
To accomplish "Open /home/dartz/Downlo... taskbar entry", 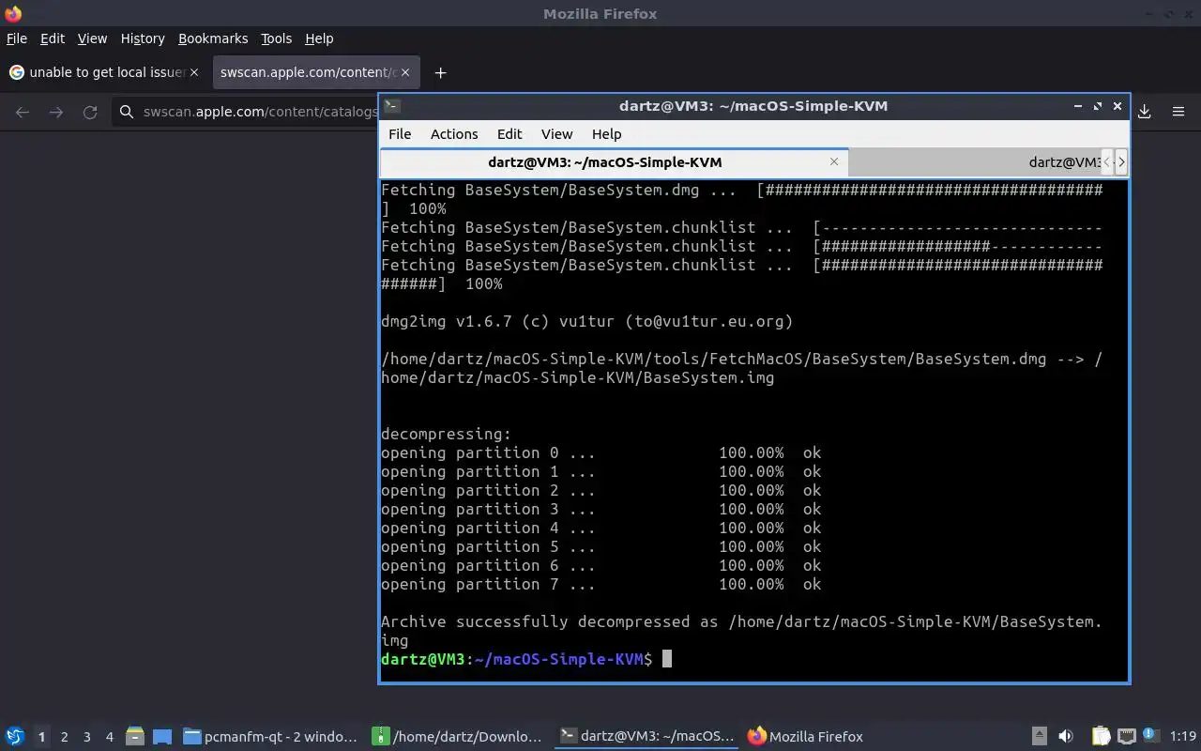I will (459, 737).
